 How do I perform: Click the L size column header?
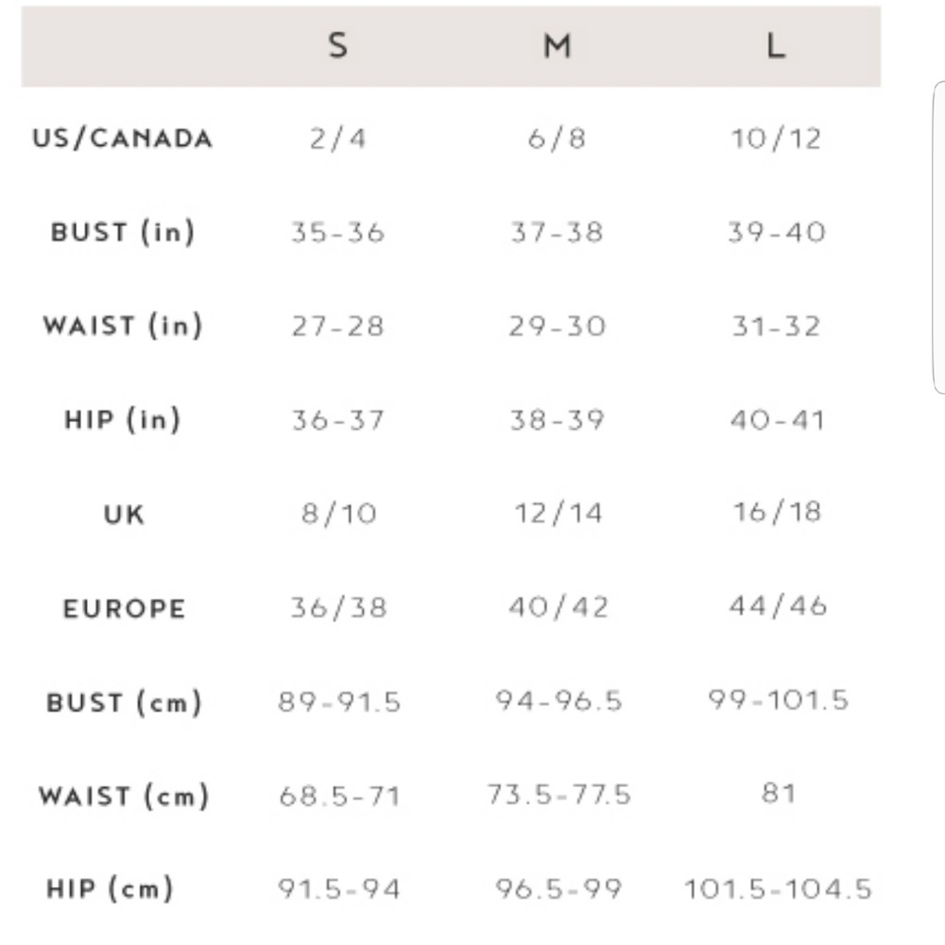click(776, 45)
